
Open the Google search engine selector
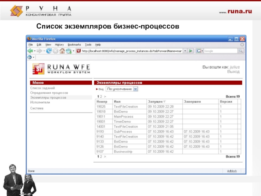click(199, 51)
